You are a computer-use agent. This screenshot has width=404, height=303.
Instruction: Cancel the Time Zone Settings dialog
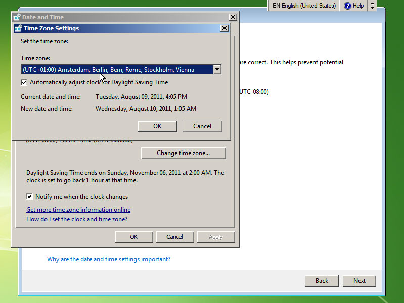[x=202, y=126]
